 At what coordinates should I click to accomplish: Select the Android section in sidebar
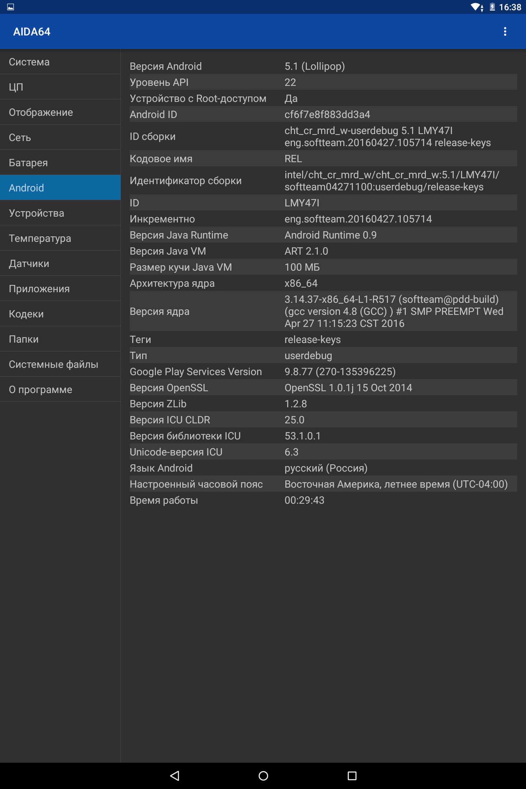[x=60, y=188]
